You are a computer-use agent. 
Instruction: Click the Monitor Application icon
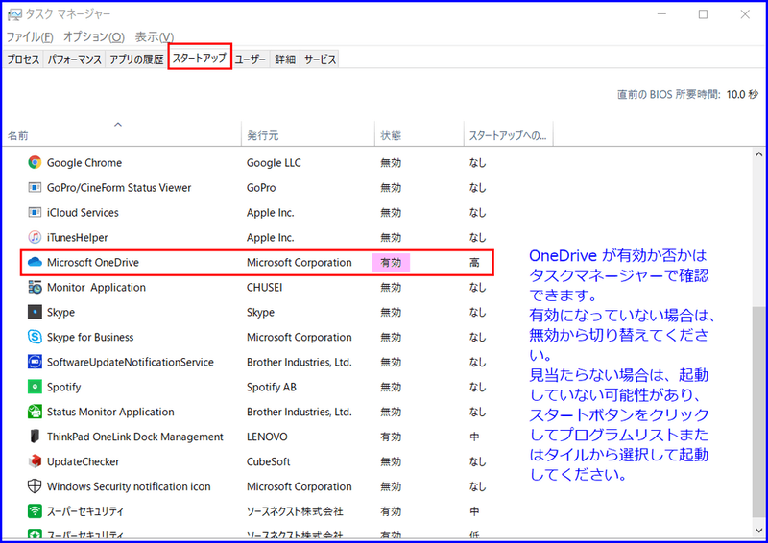point(35,288)
